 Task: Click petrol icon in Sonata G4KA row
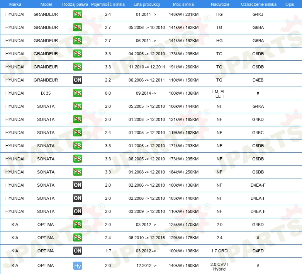[x=77, y=106]
